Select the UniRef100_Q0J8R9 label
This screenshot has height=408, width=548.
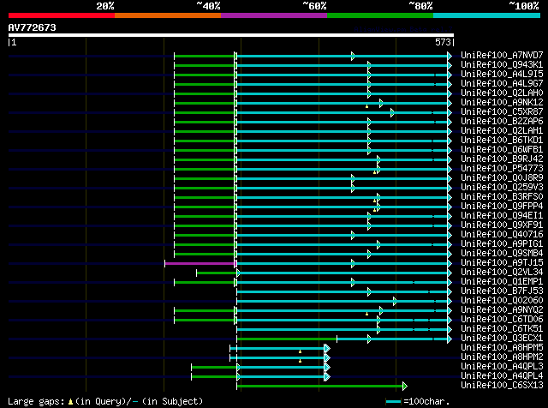coord(502,178)
